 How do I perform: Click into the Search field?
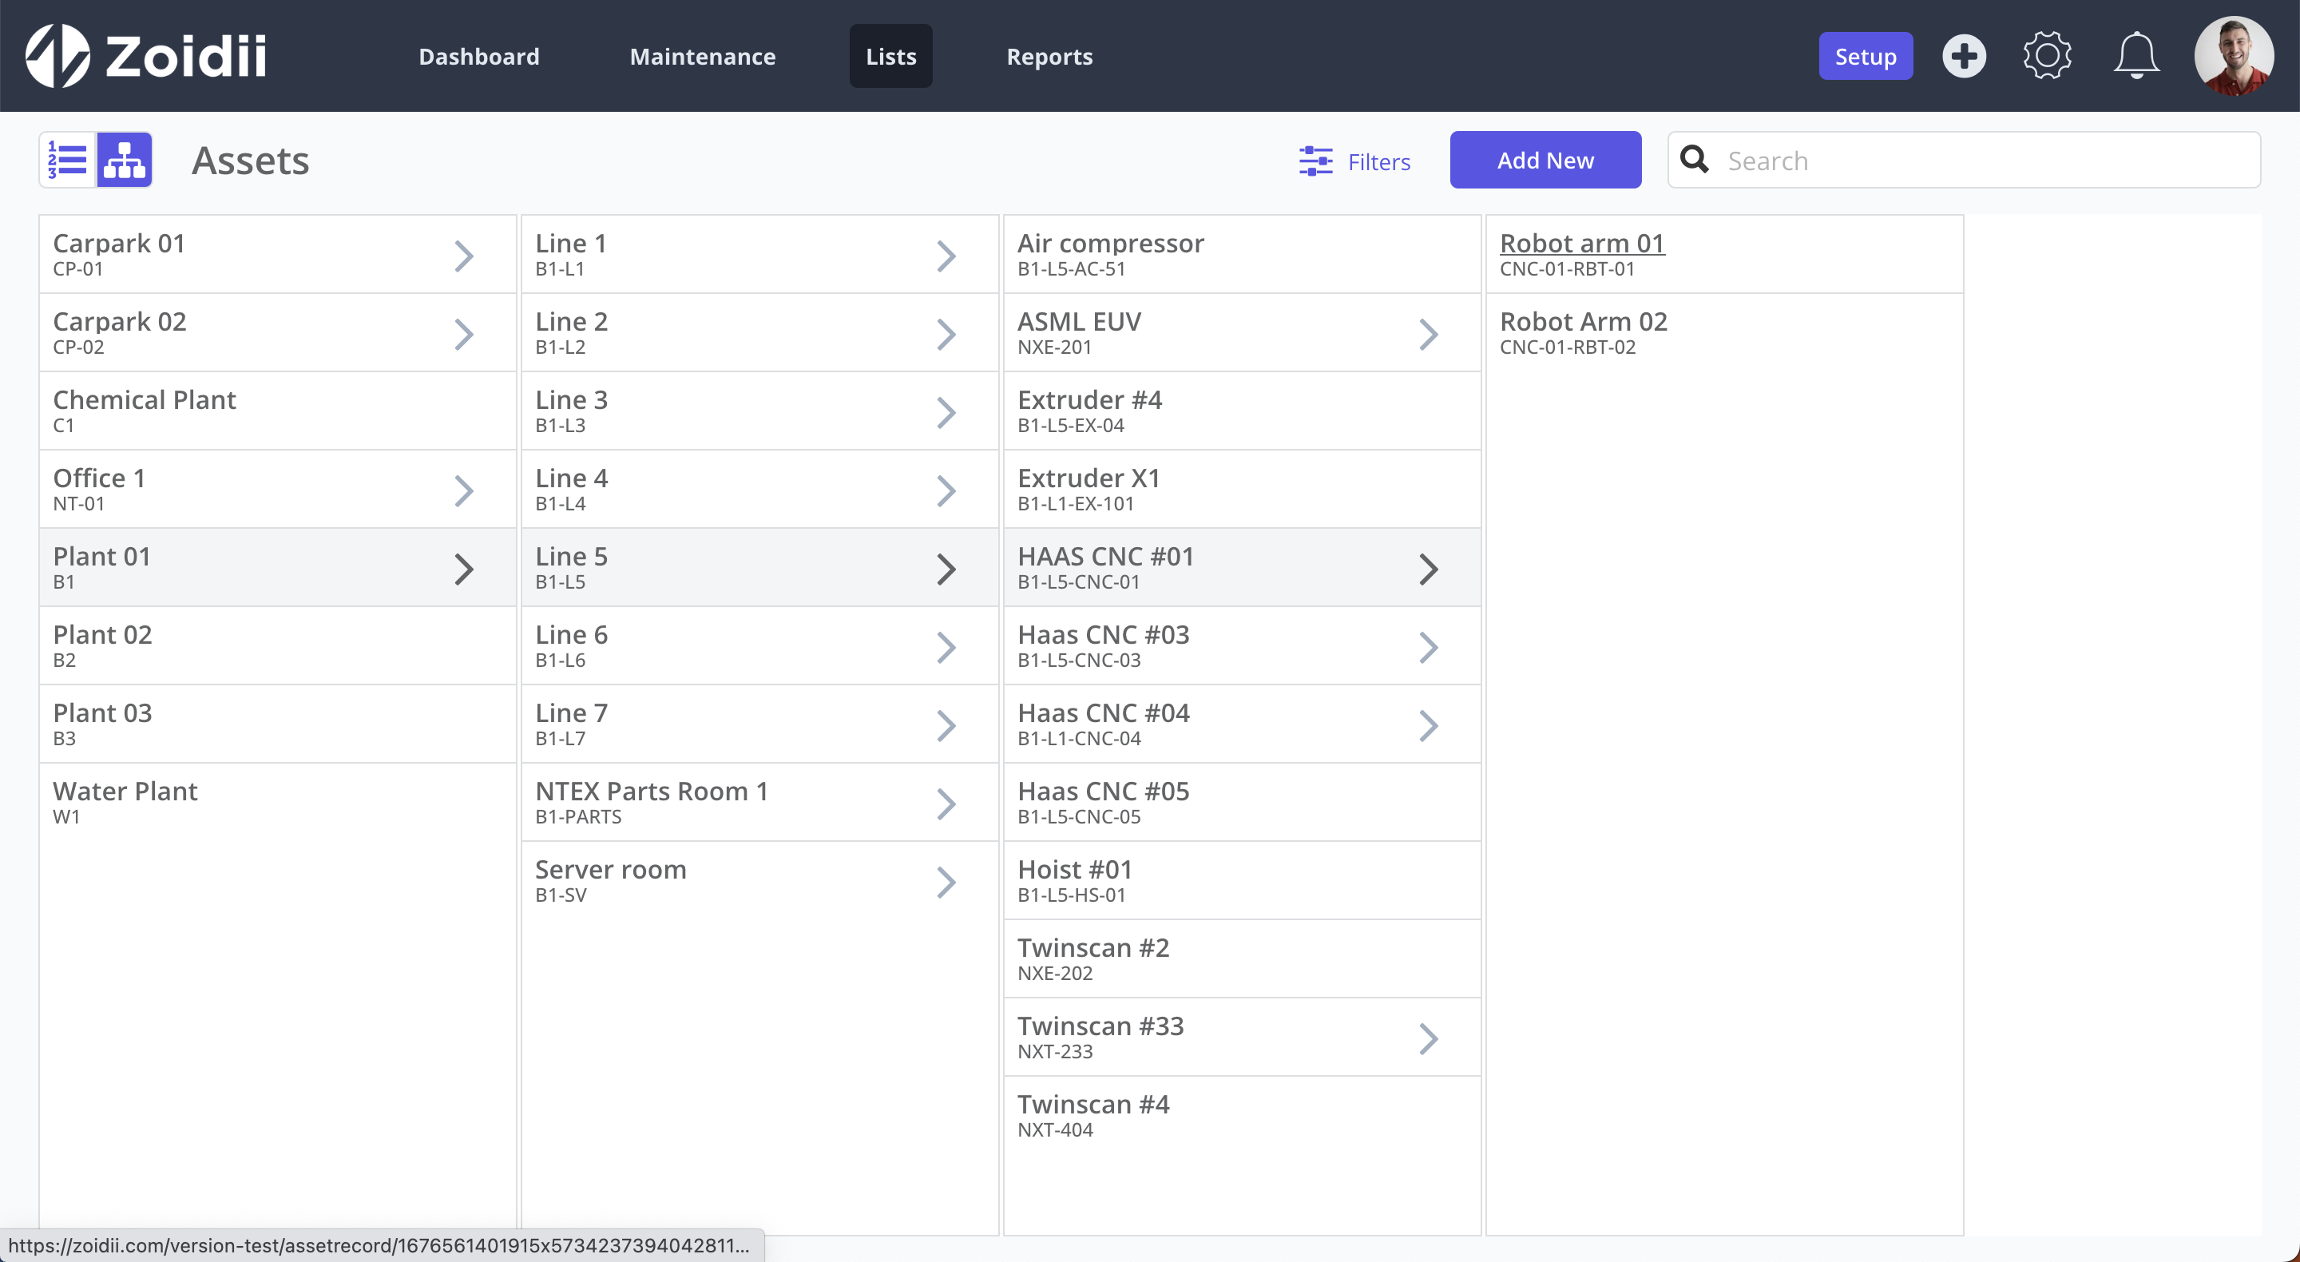(1982, 161)
